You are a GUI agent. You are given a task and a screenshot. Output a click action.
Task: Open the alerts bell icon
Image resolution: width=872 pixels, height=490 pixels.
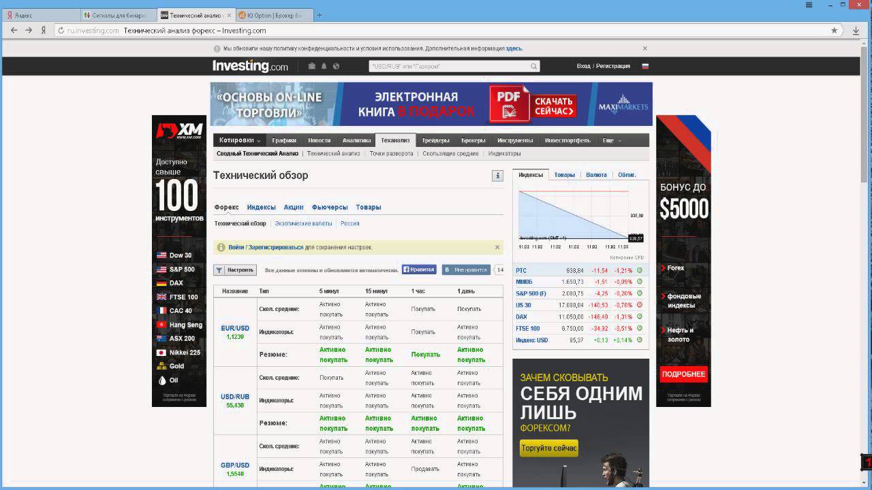point(324,66)
